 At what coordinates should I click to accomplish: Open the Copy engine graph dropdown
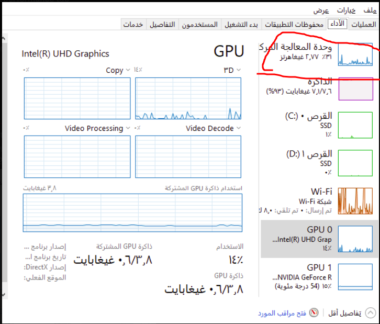pos(127,70)
